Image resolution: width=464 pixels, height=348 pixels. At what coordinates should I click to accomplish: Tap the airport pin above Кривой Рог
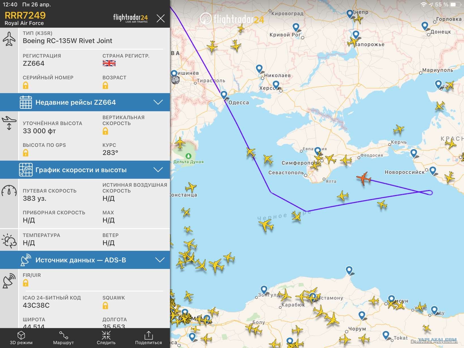(296, 27)
